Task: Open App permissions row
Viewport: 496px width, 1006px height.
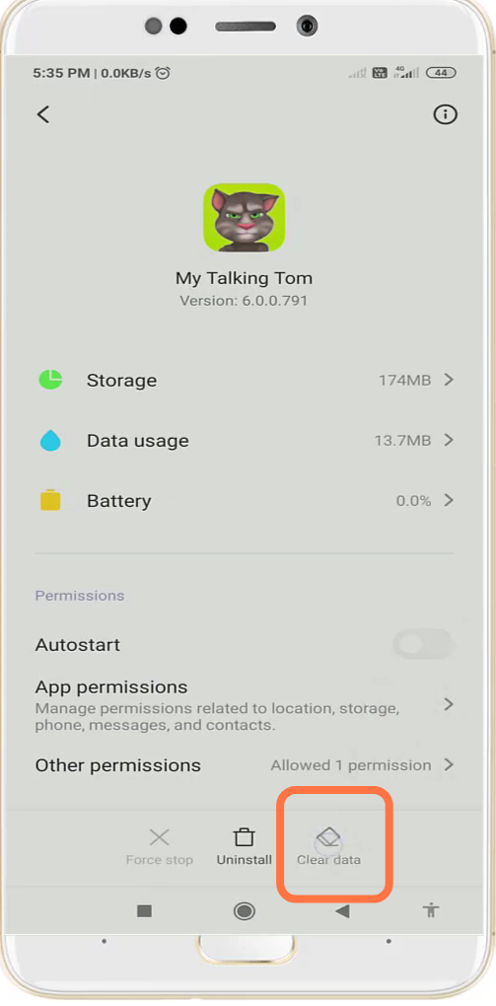Action: point(245,706)
